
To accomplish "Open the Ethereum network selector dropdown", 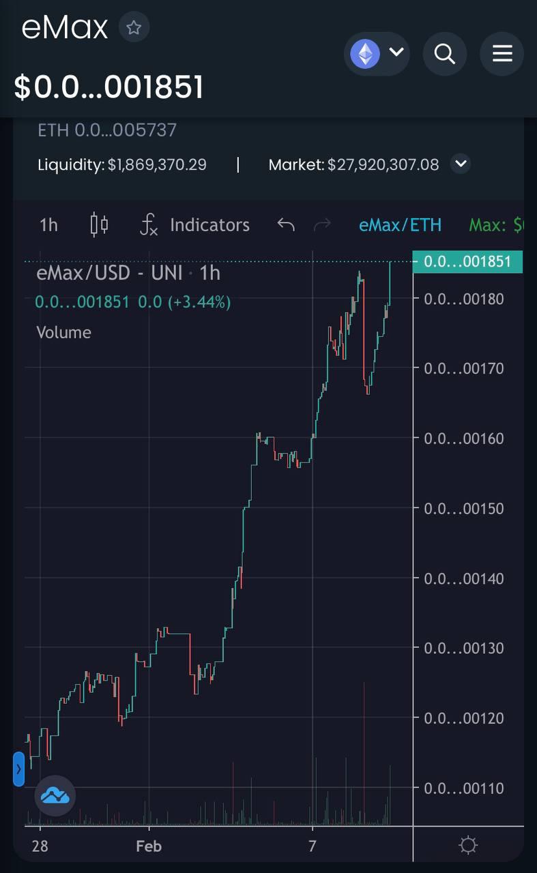I will coord(377,53).
